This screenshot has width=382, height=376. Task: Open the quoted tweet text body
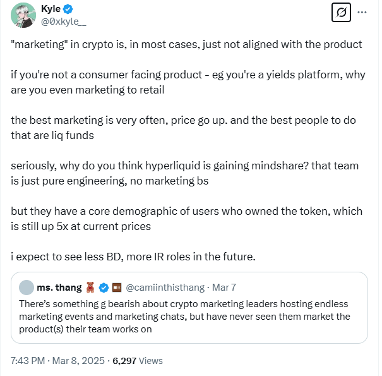[184, 317]
